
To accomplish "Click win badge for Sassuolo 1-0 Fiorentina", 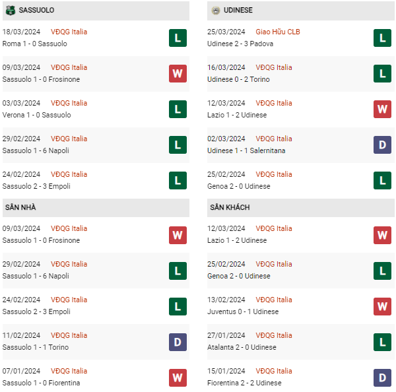I will pyautogui.click(x=177, y=377).
